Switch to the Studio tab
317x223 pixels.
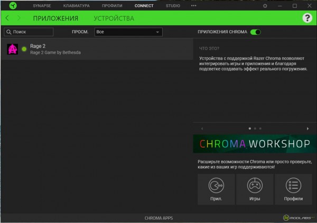coord(173,6)
